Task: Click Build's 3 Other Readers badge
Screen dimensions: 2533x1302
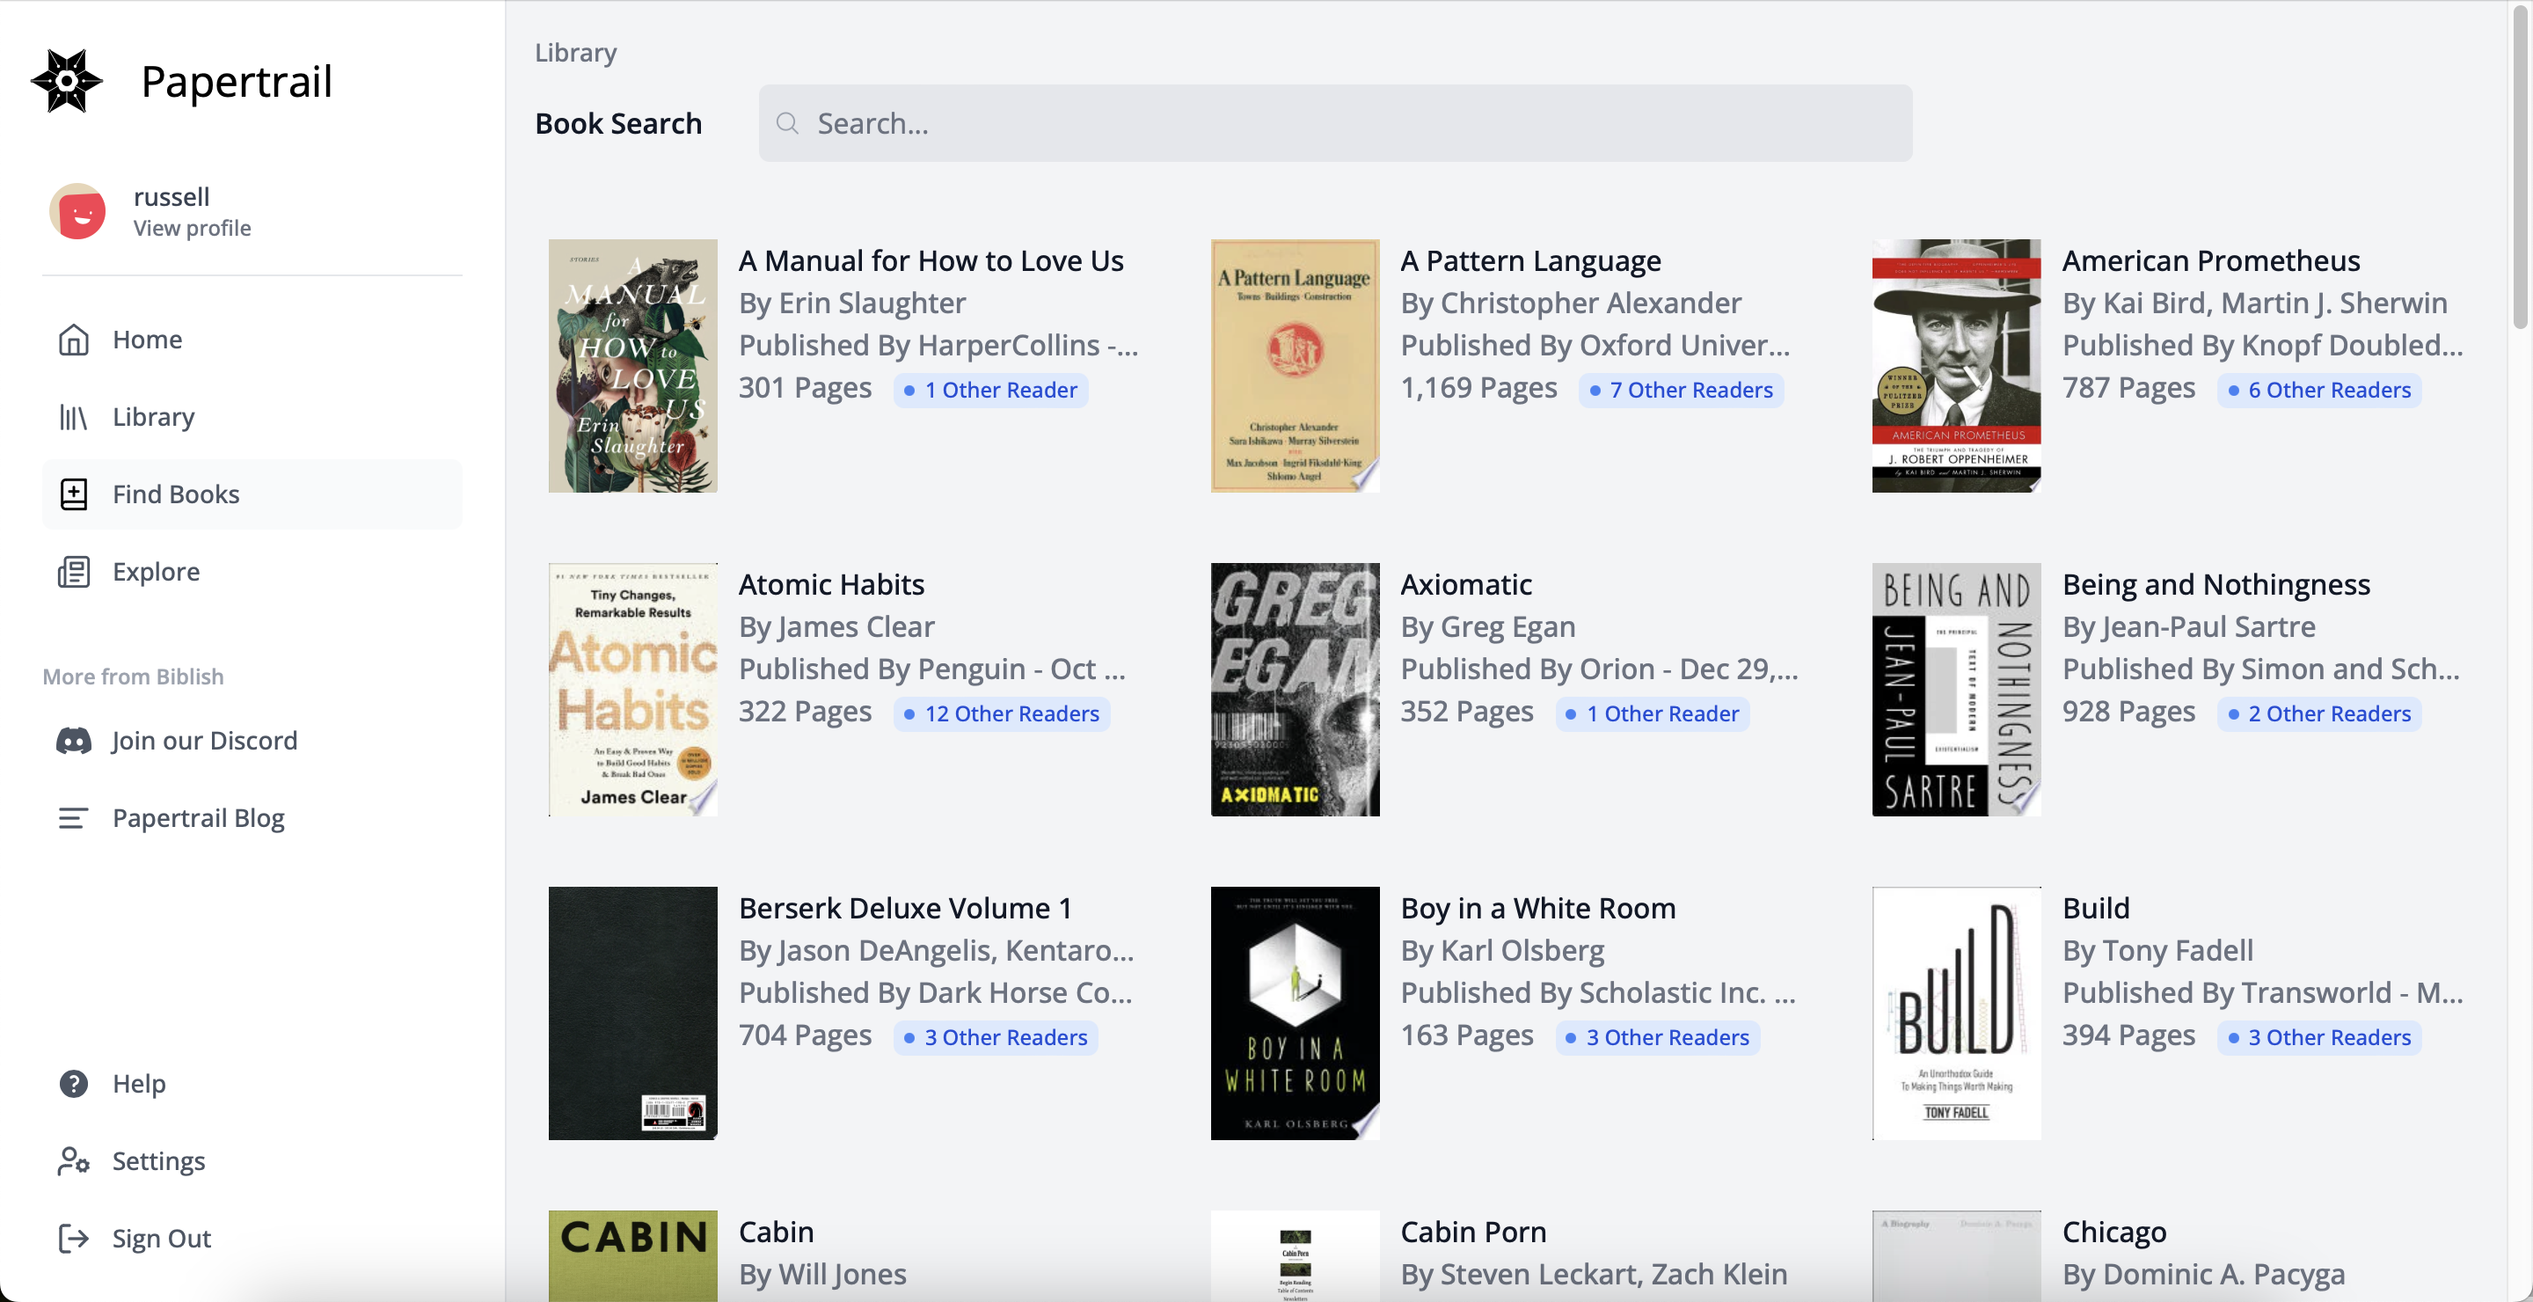Action: click(2318, 1037)
